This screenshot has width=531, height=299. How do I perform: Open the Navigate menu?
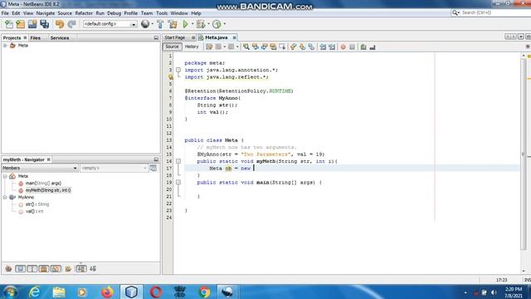46,13
